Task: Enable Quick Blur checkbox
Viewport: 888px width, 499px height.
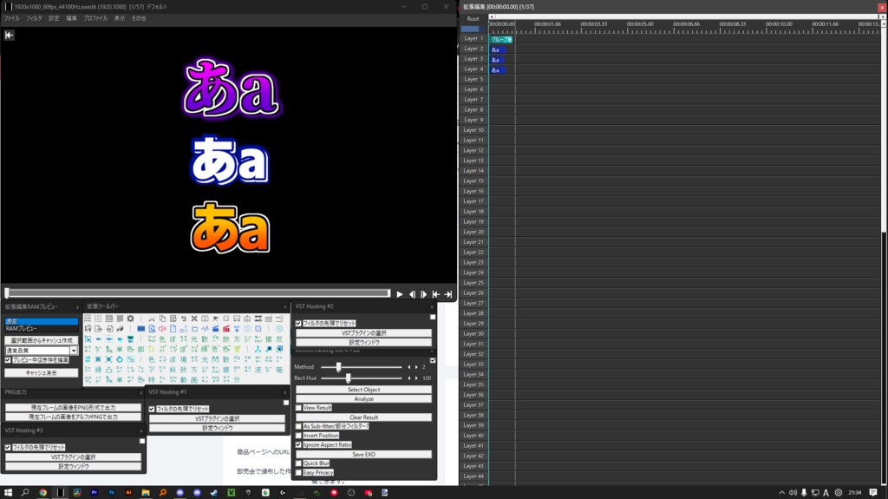Action: (299, 463)
